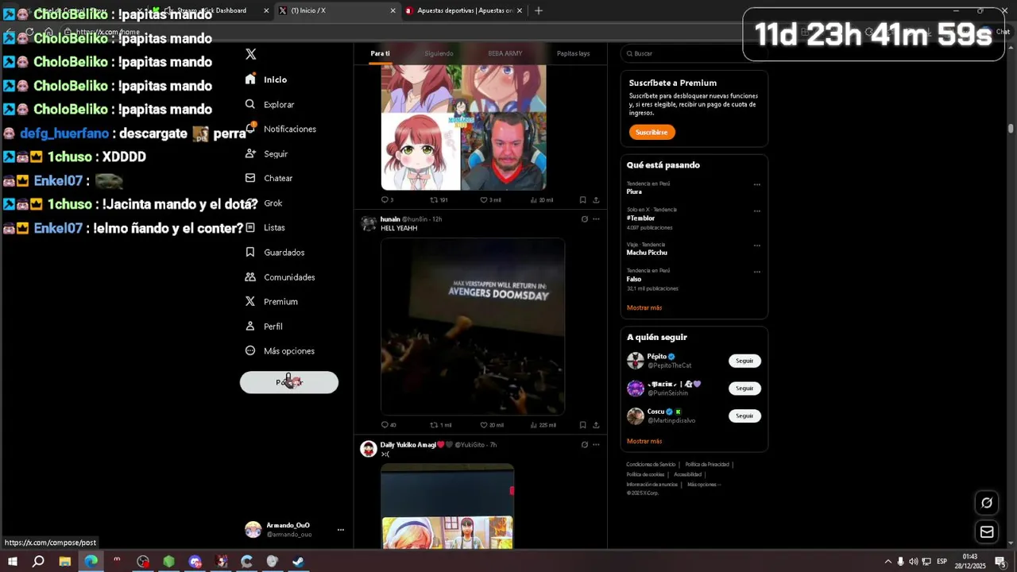Open more options for Falso trend
Screen dimensions: 1017x572
[756, 272]
